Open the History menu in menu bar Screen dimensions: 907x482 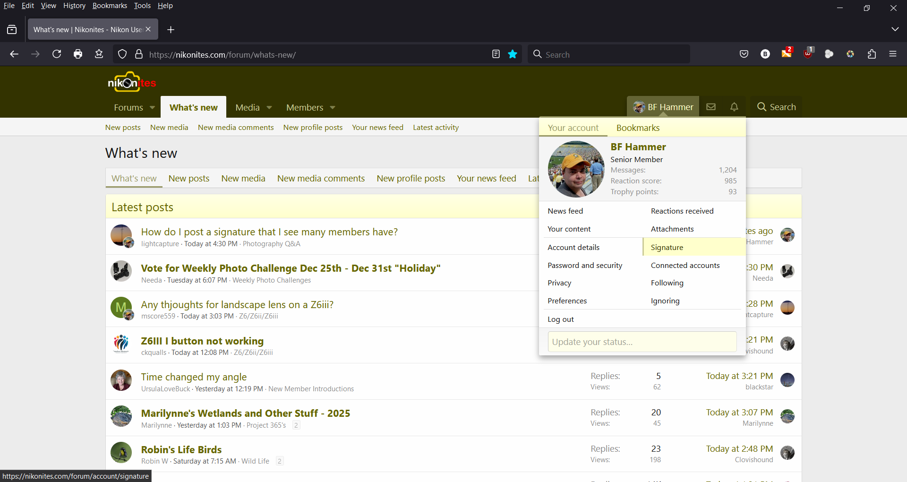coord(74,6)
